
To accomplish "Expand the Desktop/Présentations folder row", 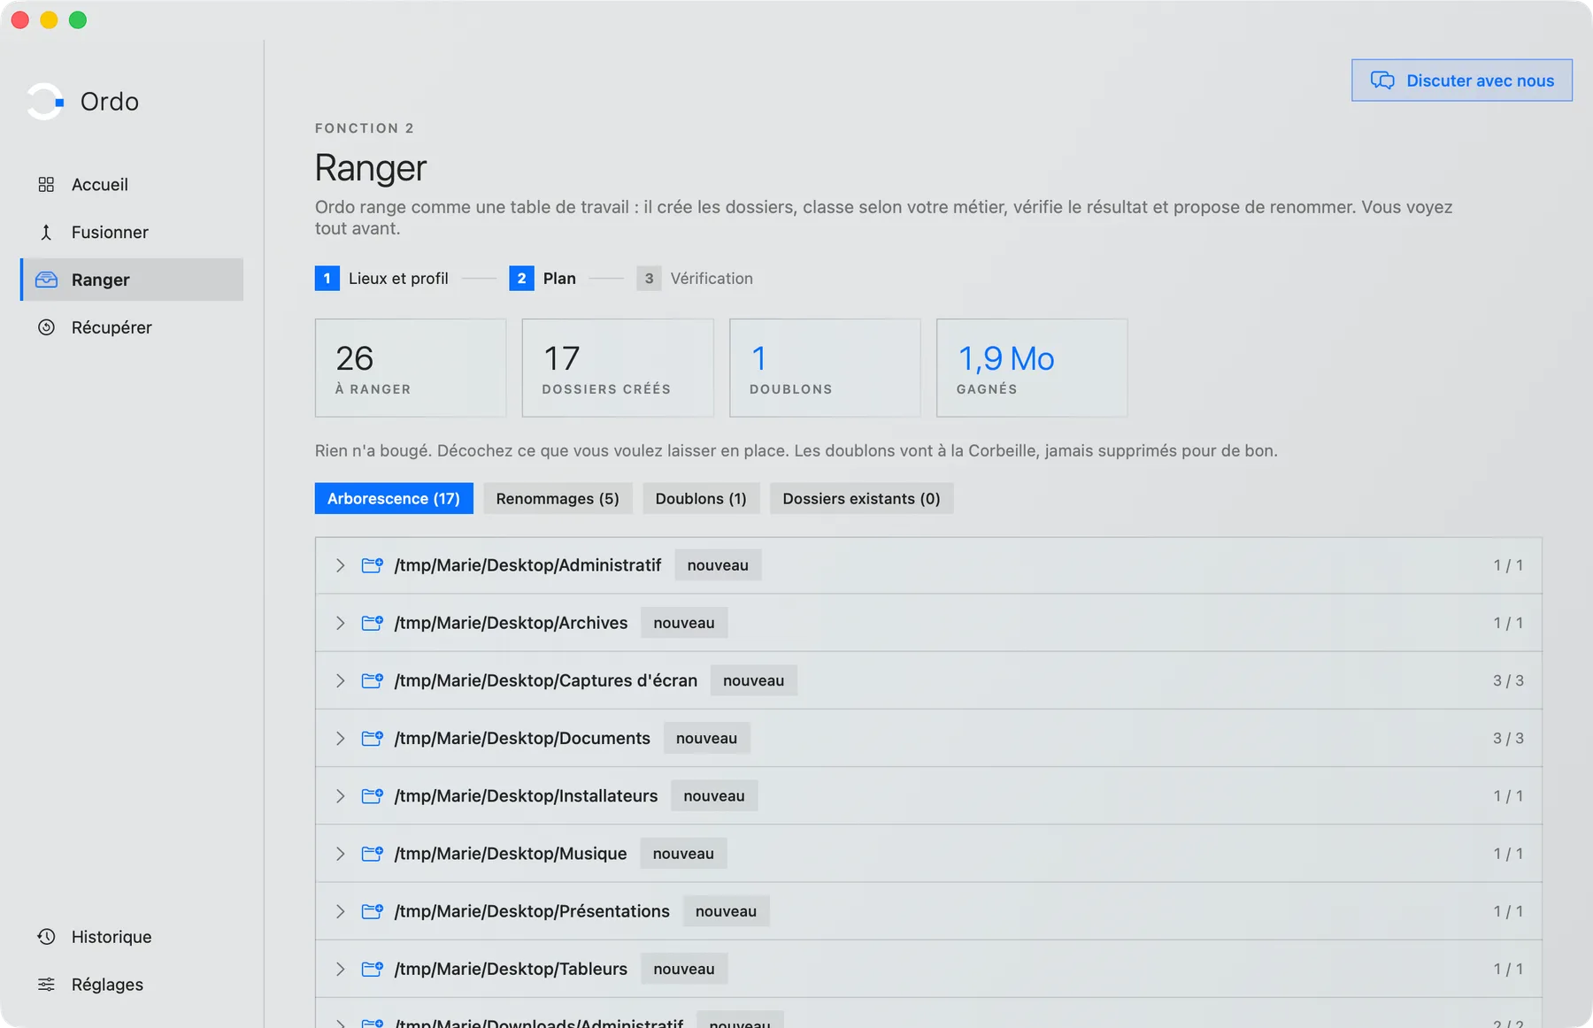I will (340, 910).
